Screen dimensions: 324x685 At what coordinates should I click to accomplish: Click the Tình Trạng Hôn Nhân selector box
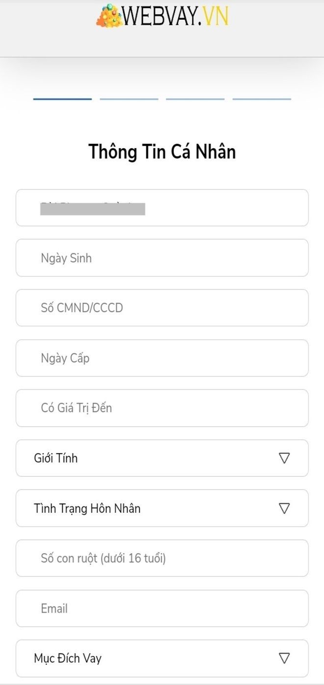click(162, 508)
